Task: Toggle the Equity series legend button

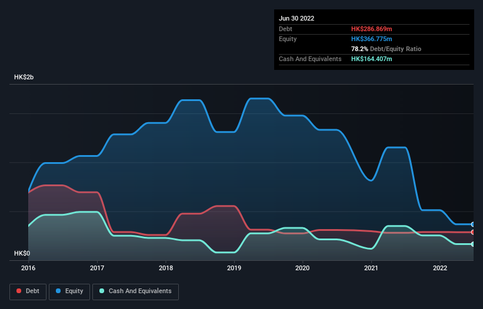Action: tap(69, 291)
